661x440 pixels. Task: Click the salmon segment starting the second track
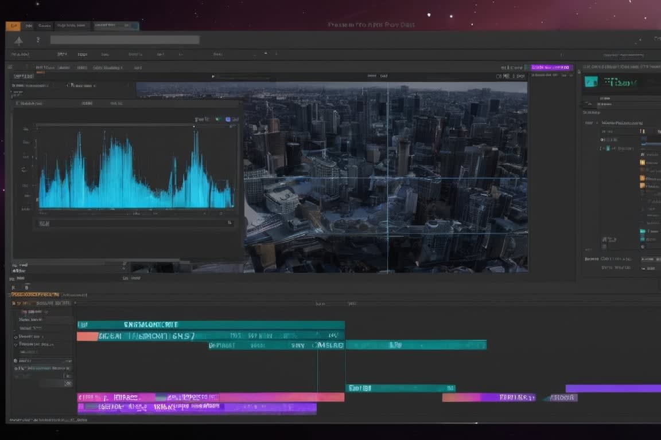click(87, 336)
